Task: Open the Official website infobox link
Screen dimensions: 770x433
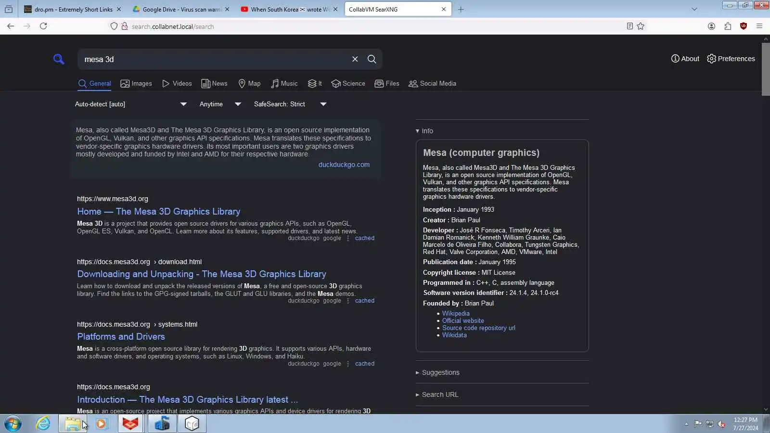Action: pyautogui.click(x=463, y=320)
